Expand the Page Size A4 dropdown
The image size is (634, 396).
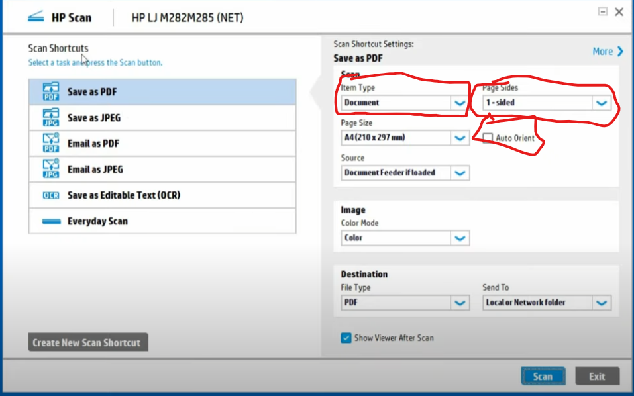(459, 138)
